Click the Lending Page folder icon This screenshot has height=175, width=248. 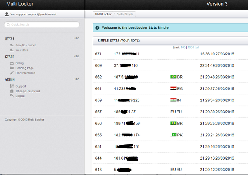[12, 68]
